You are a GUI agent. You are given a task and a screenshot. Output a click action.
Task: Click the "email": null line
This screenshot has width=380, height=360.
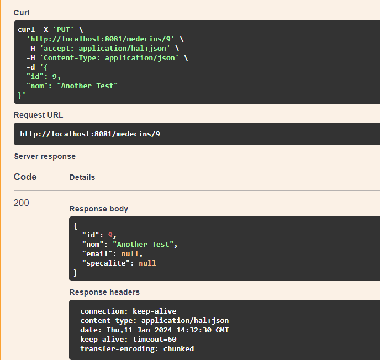(x=113, y=254)
